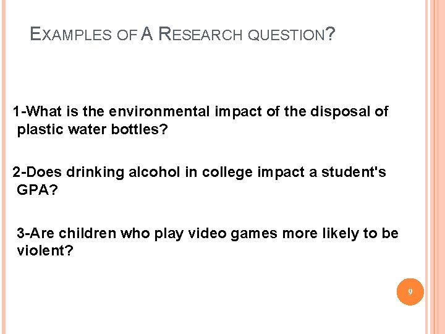Image resolution: width=445 pixels, height=334 pixels.
Task: Click "plastic water bottles?" text line
Action: click(92, 131)
